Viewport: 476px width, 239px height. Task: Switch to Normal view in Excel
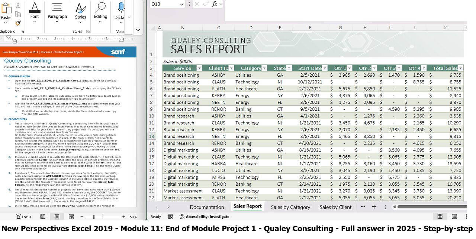pos(440,217)
